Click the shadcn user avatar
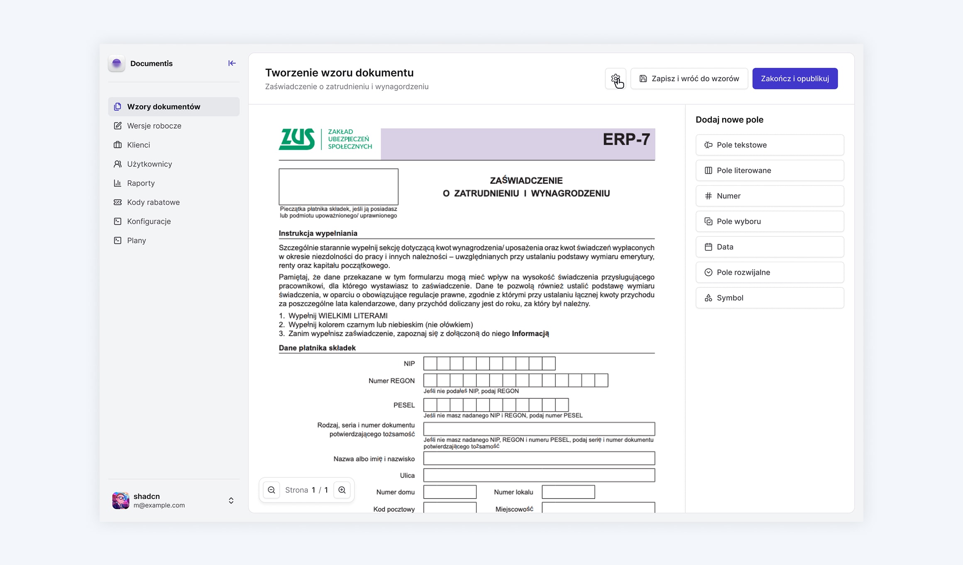963x565 pixels. 121,501
